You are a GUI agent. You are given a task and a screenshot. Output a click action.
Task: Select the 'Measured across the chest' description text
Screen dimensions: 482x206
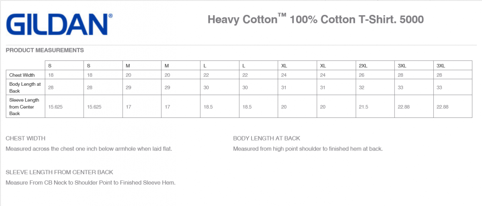89,149
